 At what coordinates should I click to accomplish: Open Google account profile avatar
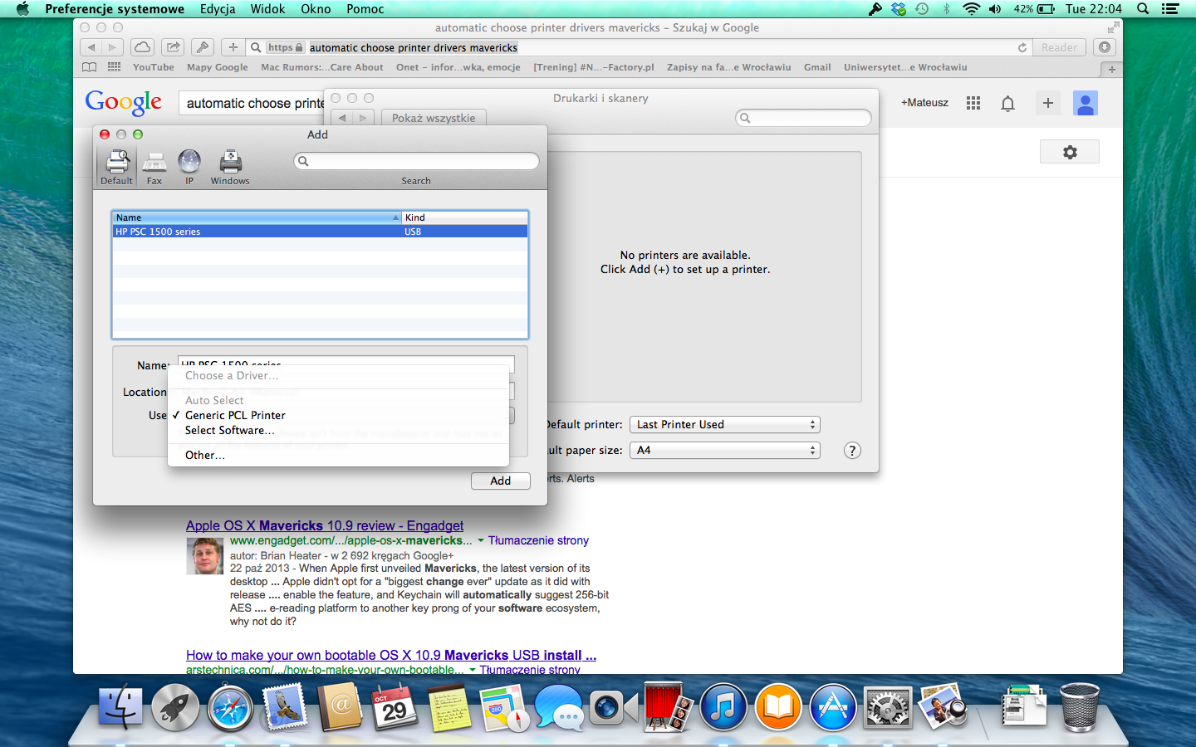pos(1085,103)
